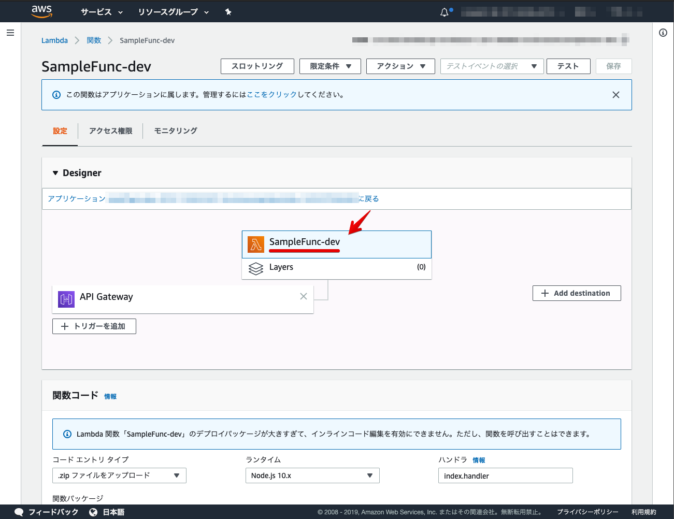The image size is (674, 519).
Task: Click the アプリケーション に戻る link
Action: coord(213,199)
